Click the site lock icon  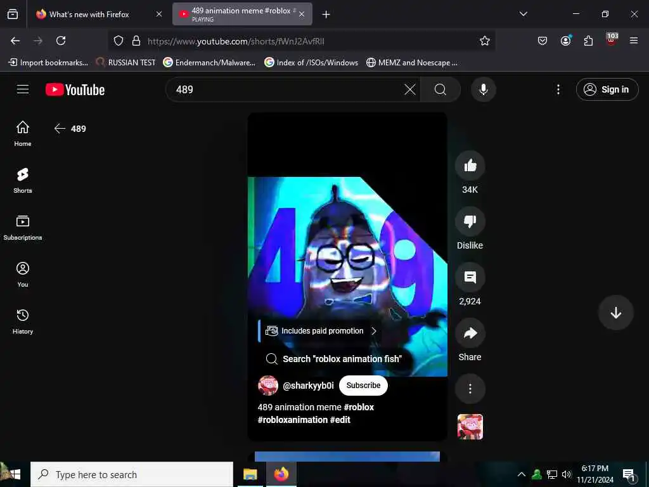click(136, 41)
